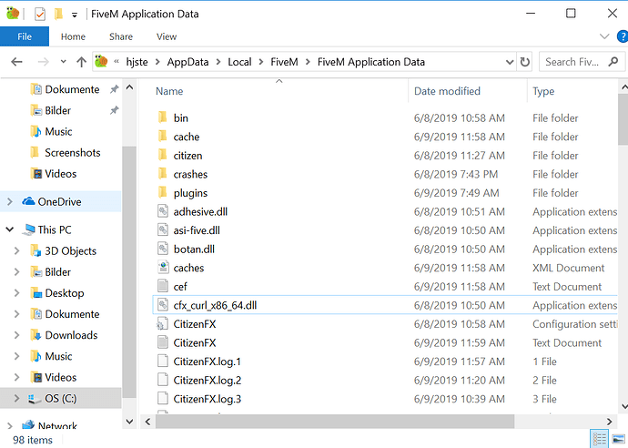The height and width of the screenshot is (448, 628).
Task: Switch to the Share ribbon tab
Action: [x=121, y=36]
